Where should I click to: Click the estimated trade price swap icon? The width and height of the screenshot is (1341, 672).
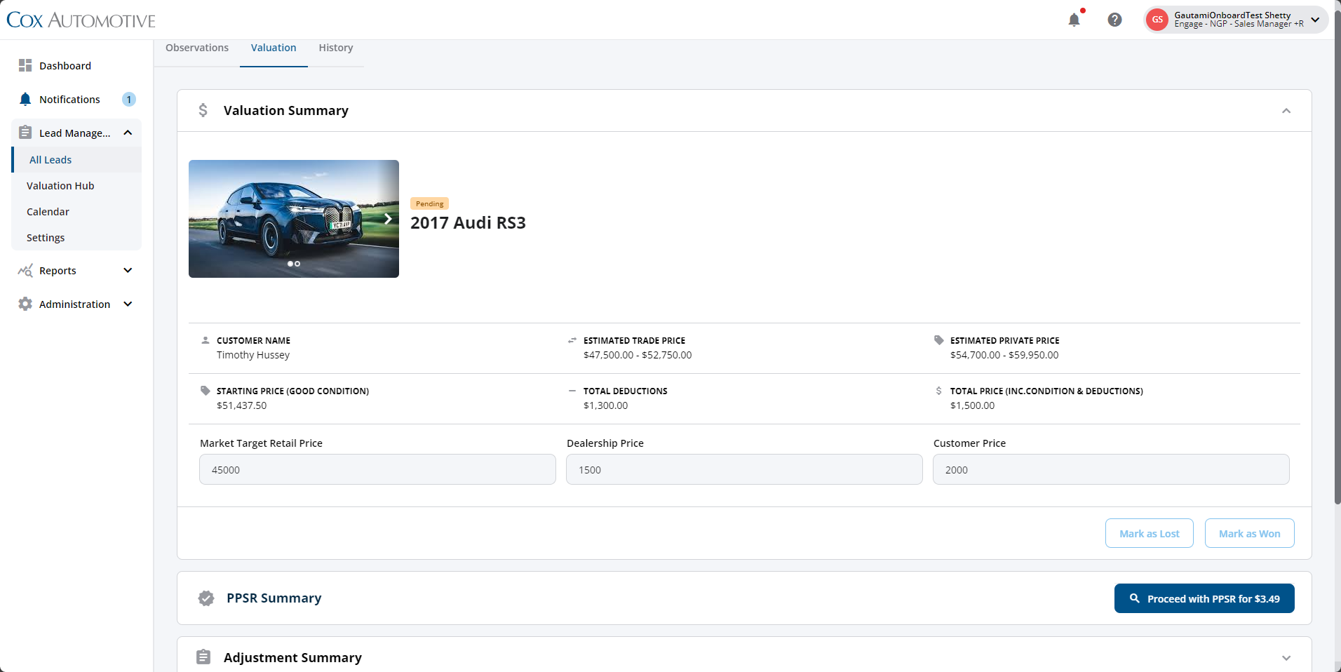pyautogui.click(x=572, y=340)
